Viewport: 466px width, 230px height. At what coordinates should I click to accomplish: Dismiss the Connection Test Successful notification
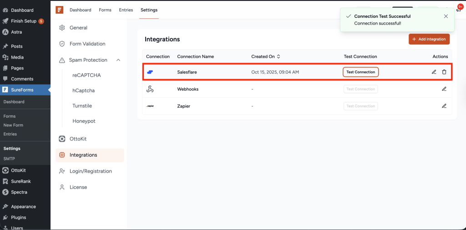tap(446, 16)
